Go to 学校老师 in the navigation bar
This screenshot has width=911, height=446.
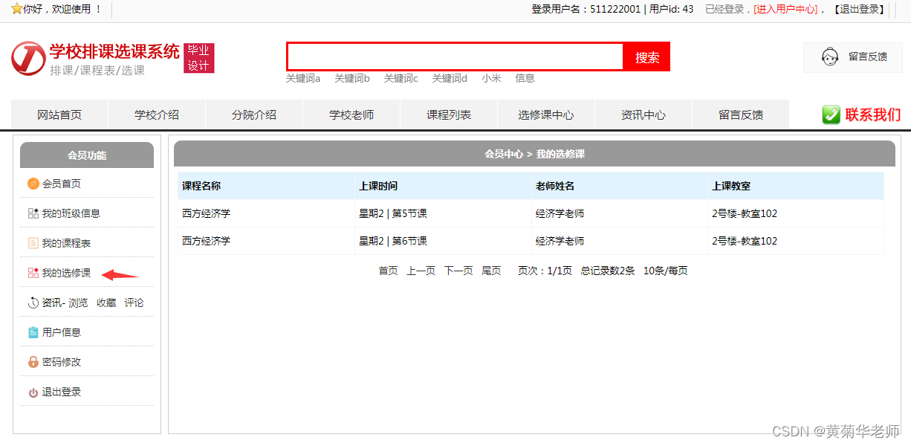click(x=351, y=115)
